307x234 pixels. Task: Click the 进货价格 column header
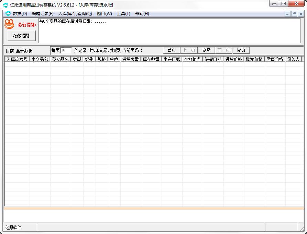[x=233, y=59]
